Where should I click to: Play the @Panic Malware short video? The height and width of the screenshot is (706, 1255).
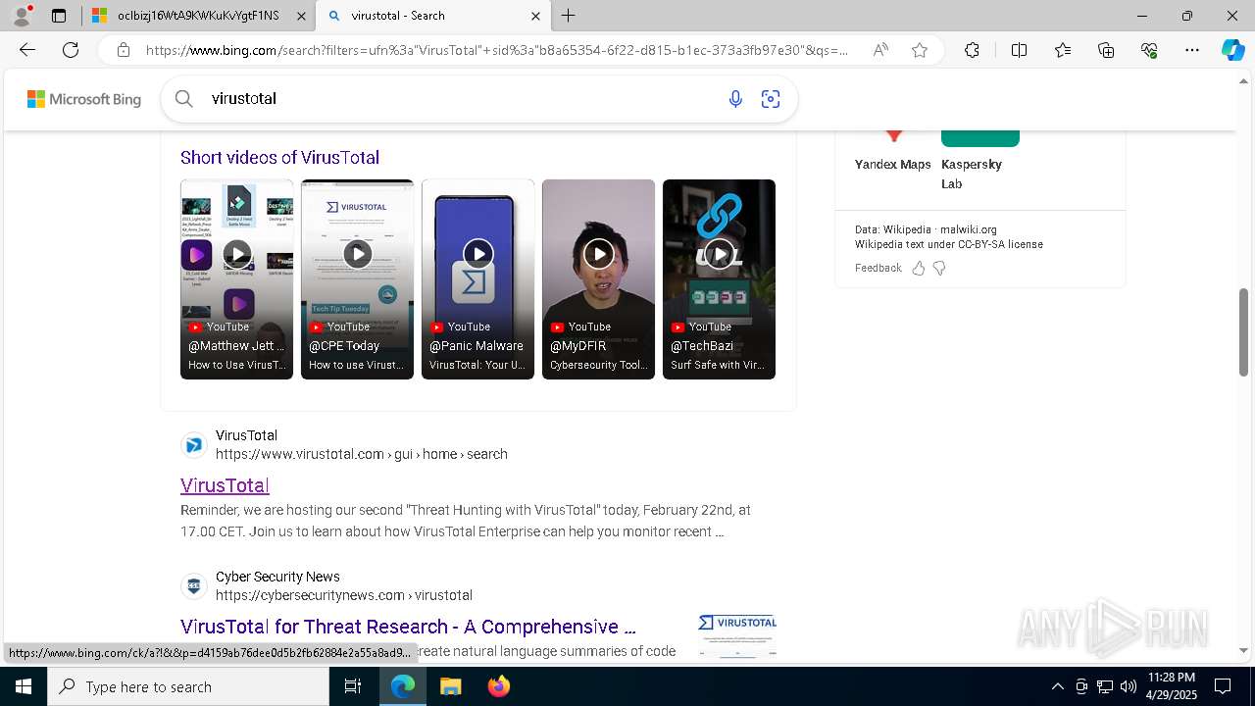pyautogui.click(x=477, y=278)
